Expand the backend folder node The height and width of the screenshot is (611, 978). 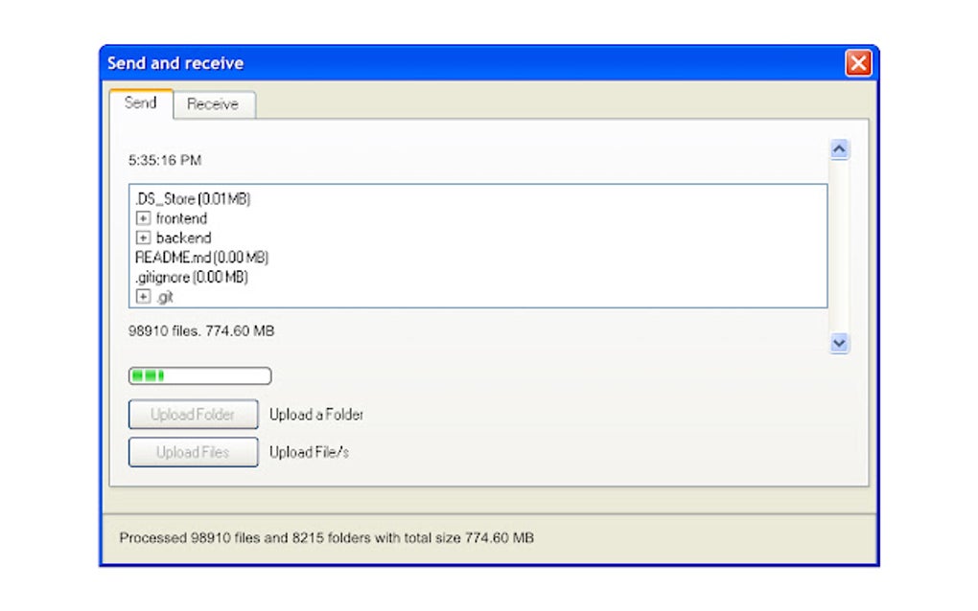pyautogui.click(x=143, y=238)
